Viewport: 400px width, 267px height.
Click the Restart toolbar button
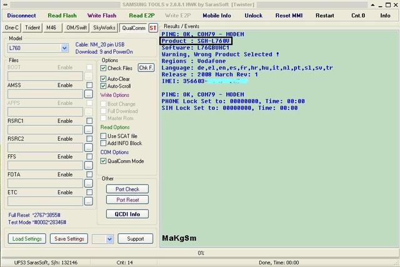[325, 16]
